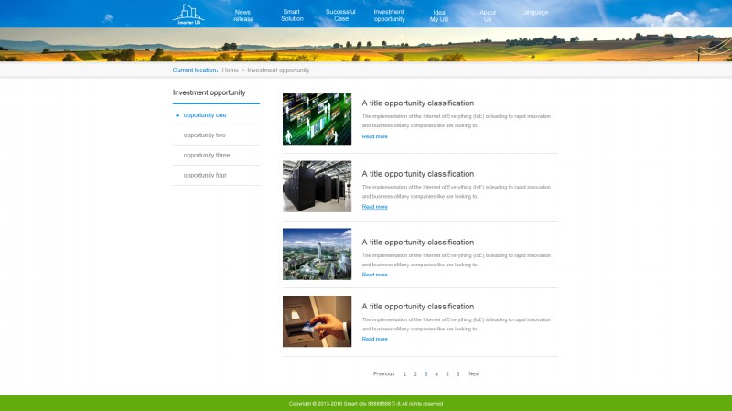Jump to page 3 in pagination
Screen dimensions: 732x411
pyautogui.click(x=425, y=373)
